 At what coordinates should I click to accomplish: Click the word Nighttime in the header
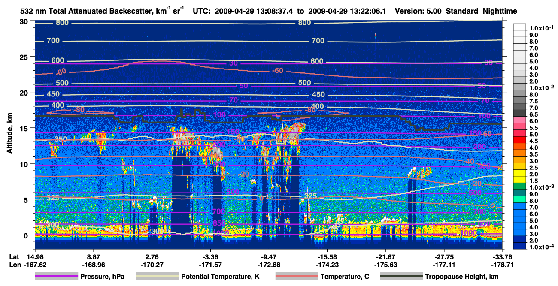pos(500,11)
